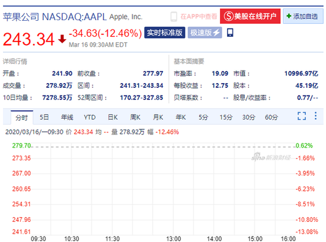Viewport: 326px width, 242px height.
Task: Open the YTD chart tab
Action: (x=90, y=117)
